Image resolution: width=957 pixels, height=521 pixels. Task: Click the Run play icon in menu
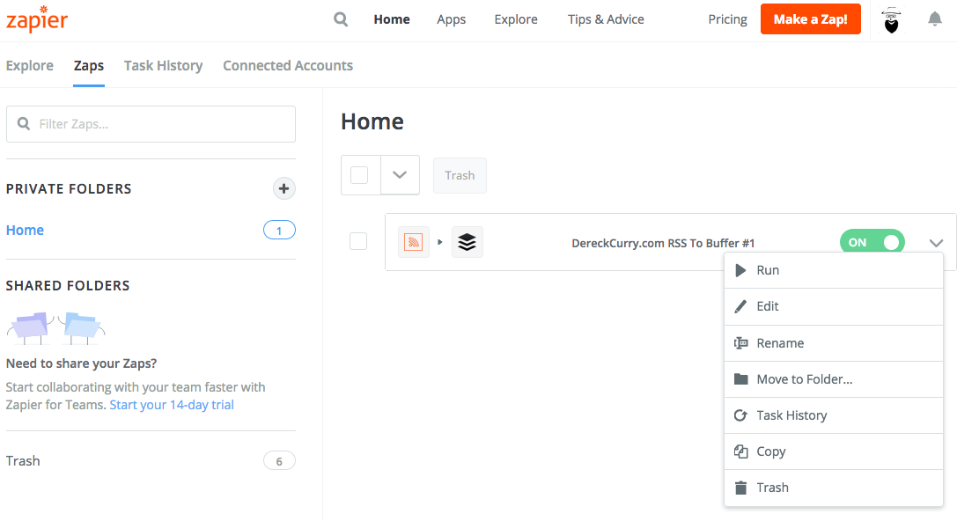point(740,270)
